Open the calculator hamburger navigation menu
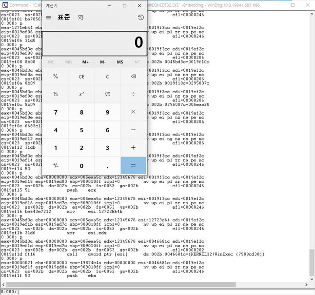This screenshot has width=315, height=295. (48, 18)
